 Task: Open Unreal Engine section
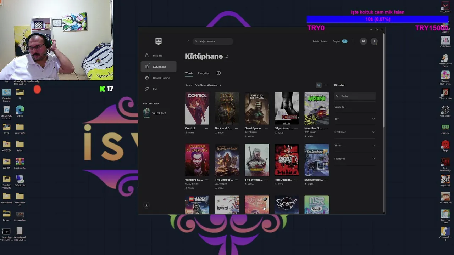pos(159,78)
